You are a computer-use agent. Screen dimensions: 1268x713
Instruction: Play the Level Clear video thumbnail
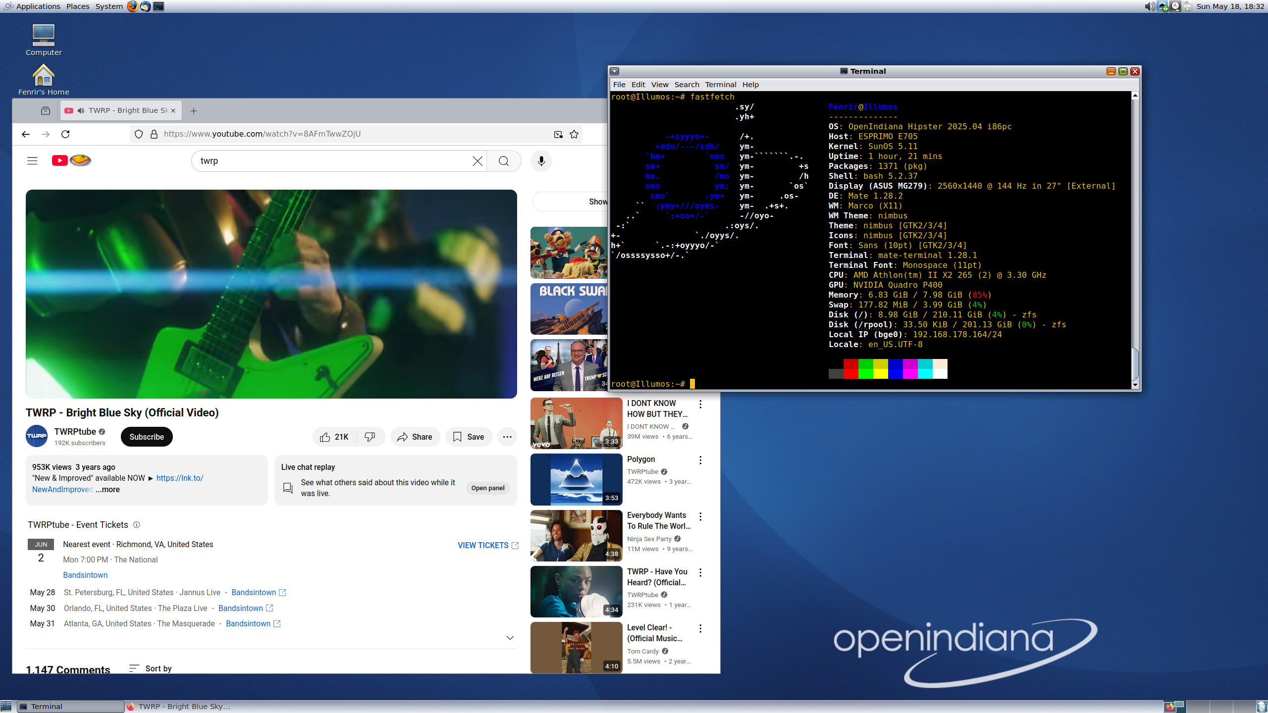pos(576,648)
